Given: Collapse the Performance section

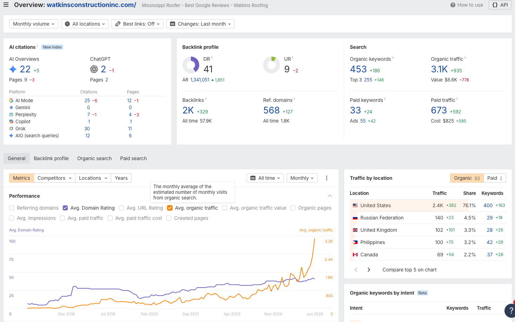Looking at the screenshot, I should pyautogui.click(x=330, y=196).
